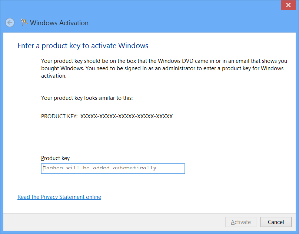Close the Windows Activation dialog
The height and width of the screenshot is (234, 299).
coord(288,5)
